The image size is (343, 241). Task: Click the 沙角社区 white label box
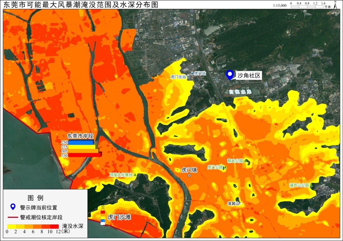click(249, 76)
